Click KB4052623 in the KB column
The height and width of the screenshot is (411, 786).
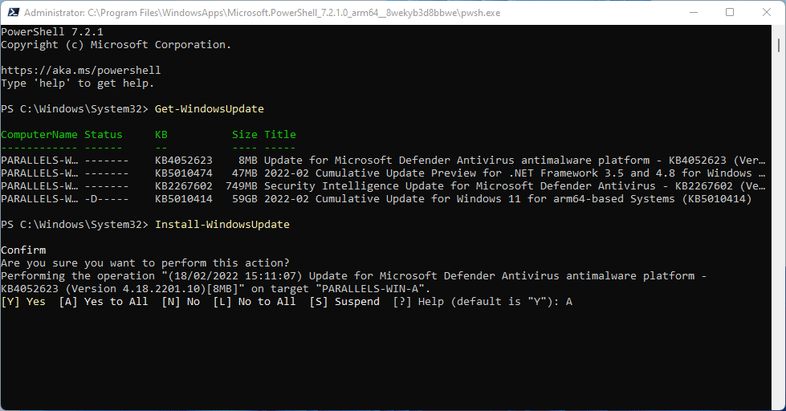pyautogui.click(x=184, y=161)
